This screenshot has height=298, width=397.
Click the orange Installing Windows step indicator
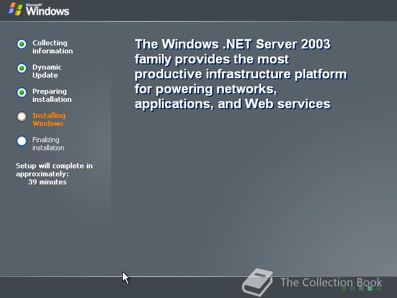pyautogui.click(x=22, y=117)
